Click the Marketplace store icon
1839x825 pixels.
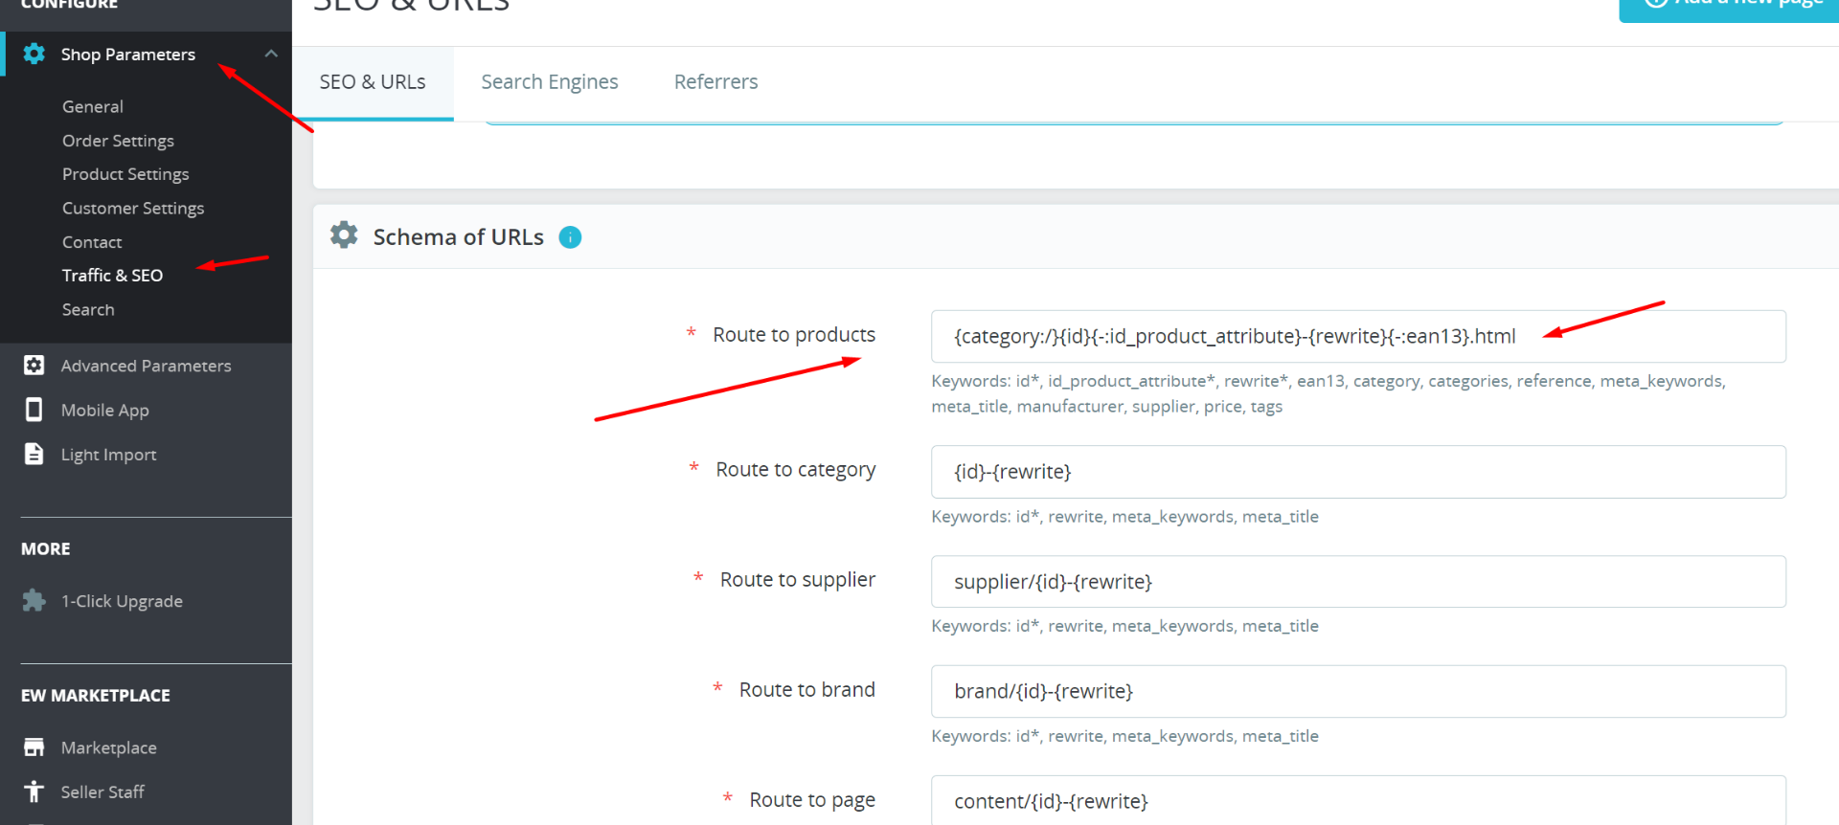tap(34, 747)
